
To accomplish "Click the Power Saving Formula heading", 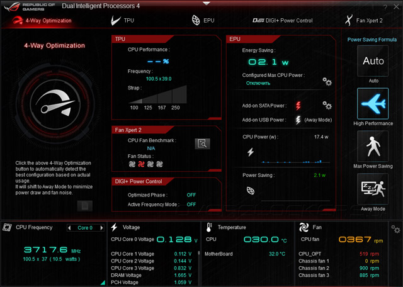I will point(372,40).
